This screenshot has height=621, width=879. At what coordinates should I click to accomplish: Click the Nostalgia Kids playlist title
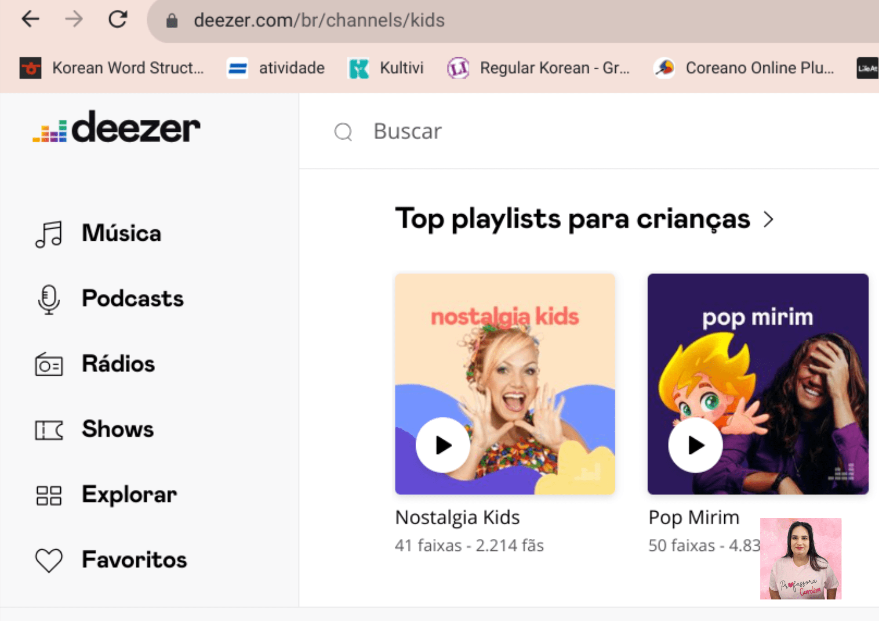458,517
